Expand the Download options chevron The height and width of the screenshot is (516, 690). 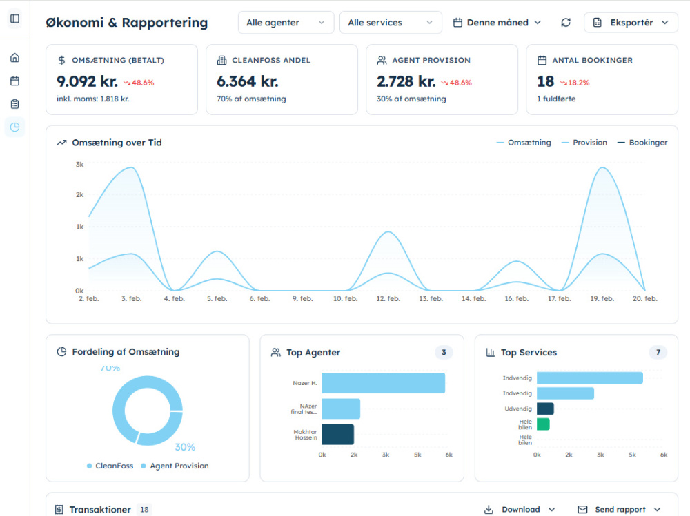pyautogui.click(x=551, y=509)
